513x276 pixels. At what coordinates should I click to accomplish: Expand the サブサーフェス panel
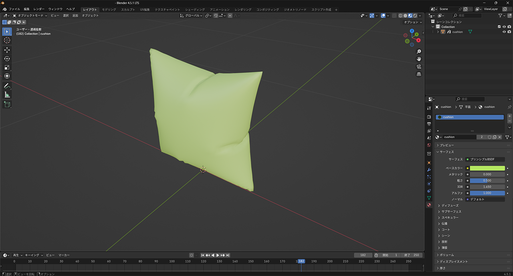(x=451, y=212)
